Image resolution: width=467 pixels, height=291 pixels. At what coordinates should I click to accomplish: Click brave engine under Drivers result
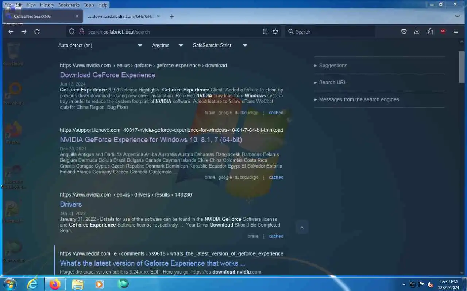point(253,236)
